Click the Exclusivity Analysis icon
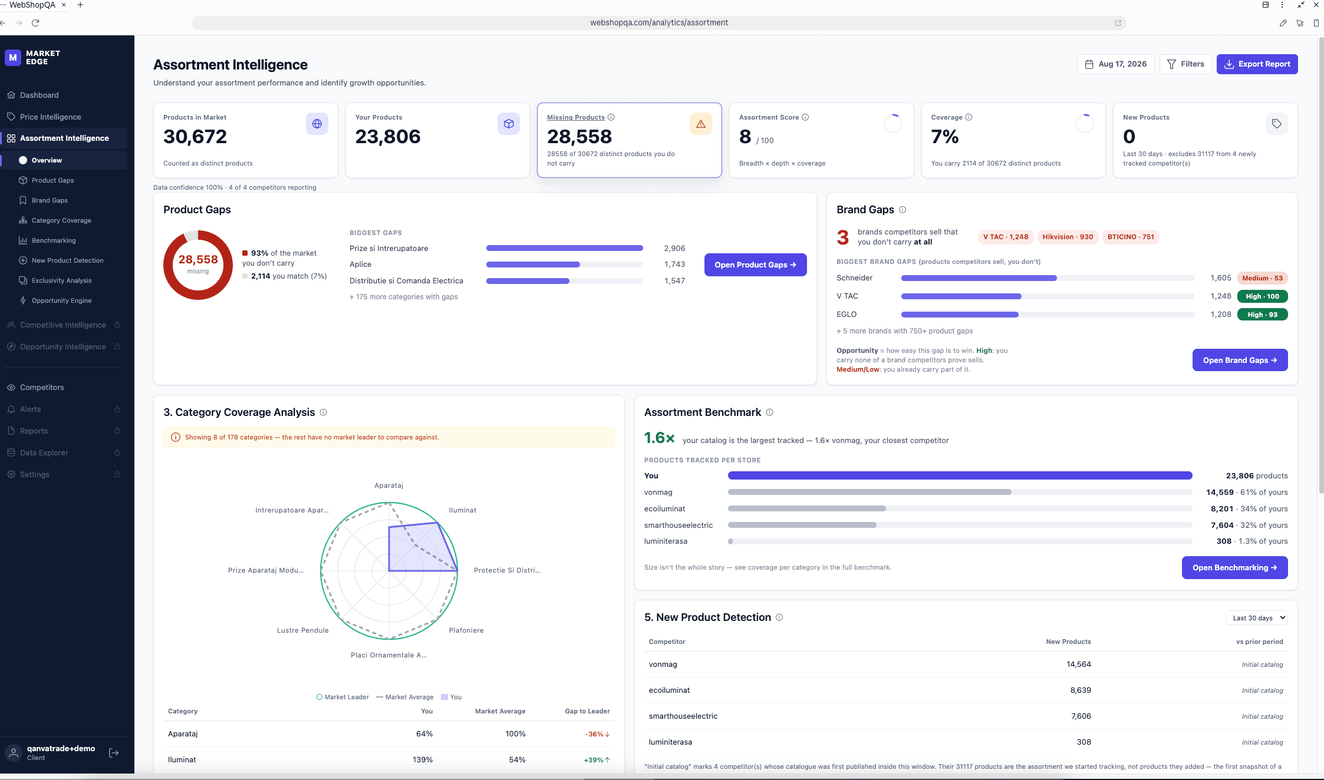Screen dimensions: 1324x780 point(23,280)
